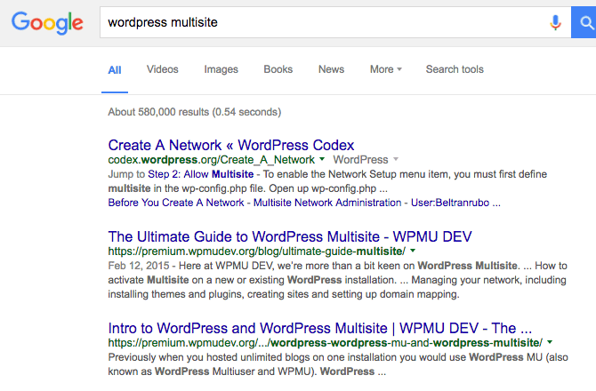Open Create A Network « WordPress Codex result
Viewport: 596px width, 391px height.
[x=231, y=146]
